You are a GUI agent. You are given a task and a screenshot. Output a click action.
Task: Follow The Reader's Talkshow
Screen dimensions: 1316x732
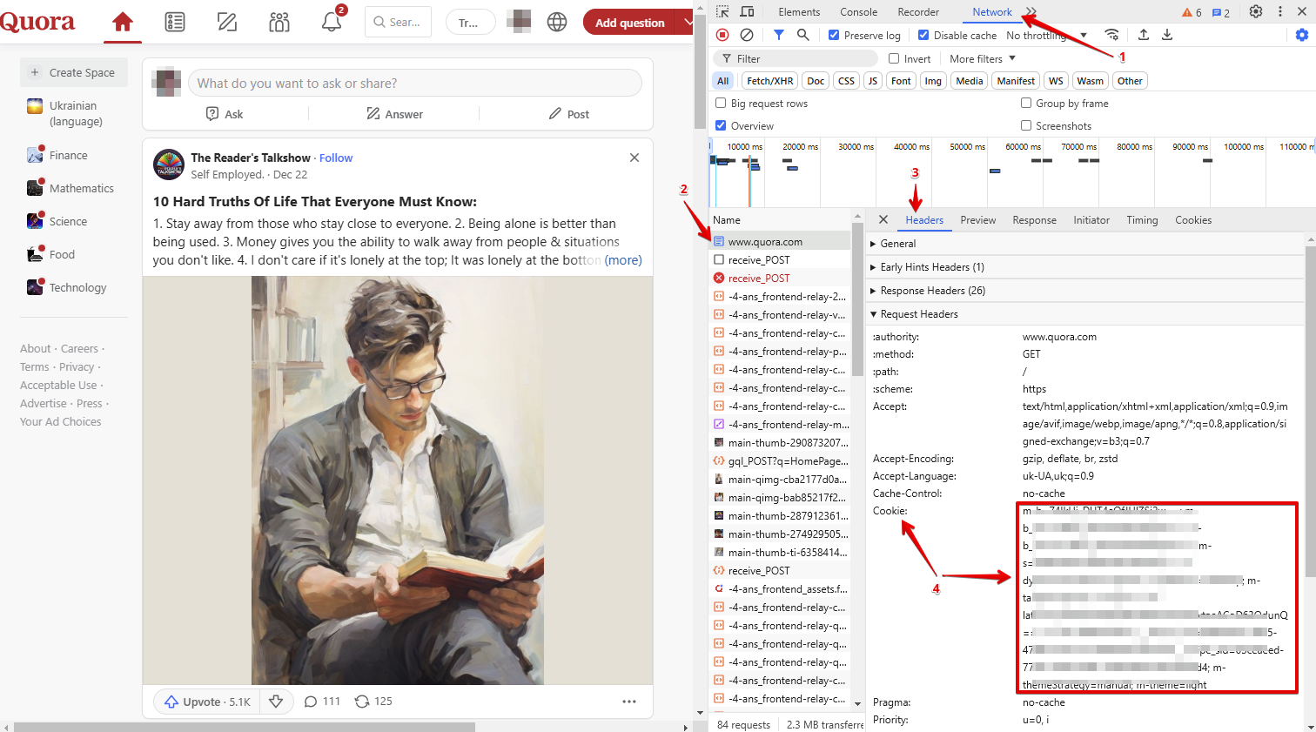pyautogui.click(x=335, y=158)
